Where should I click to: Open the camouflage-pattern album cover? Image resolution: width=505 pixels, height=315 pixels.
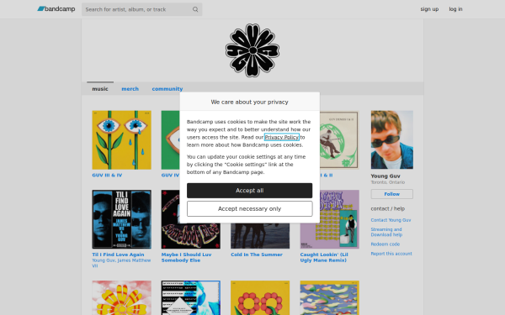click(x=329, y=297)
